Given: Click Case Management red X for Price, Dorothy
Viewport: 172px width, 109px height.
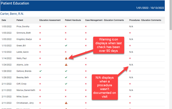Looking at the screenshot, I should point(86,26).
